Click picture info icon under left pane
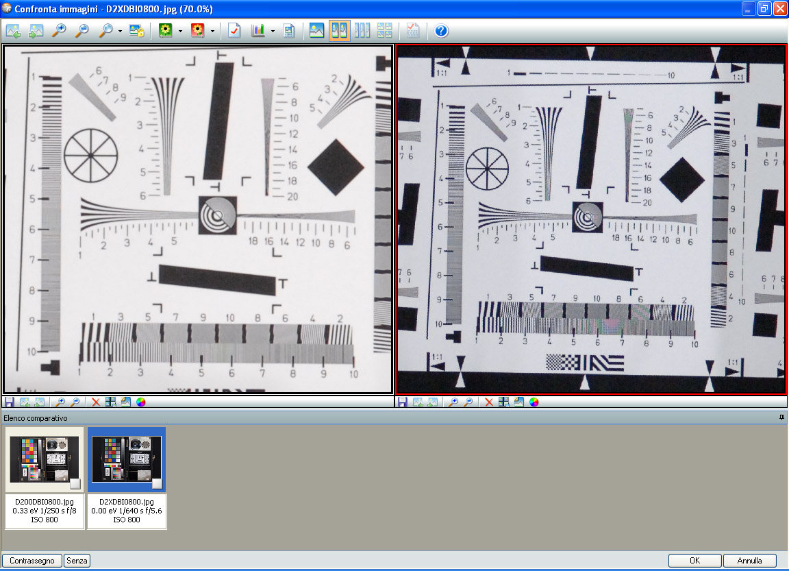This screenshot has height=571, width=789. [126, 402]
